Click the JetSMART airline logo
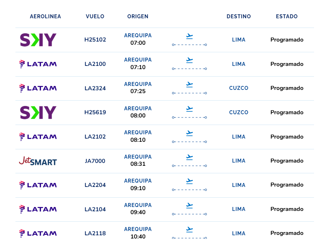Image resolution: width=328 pixels, height=246 pixels. (x=38, y=161)
